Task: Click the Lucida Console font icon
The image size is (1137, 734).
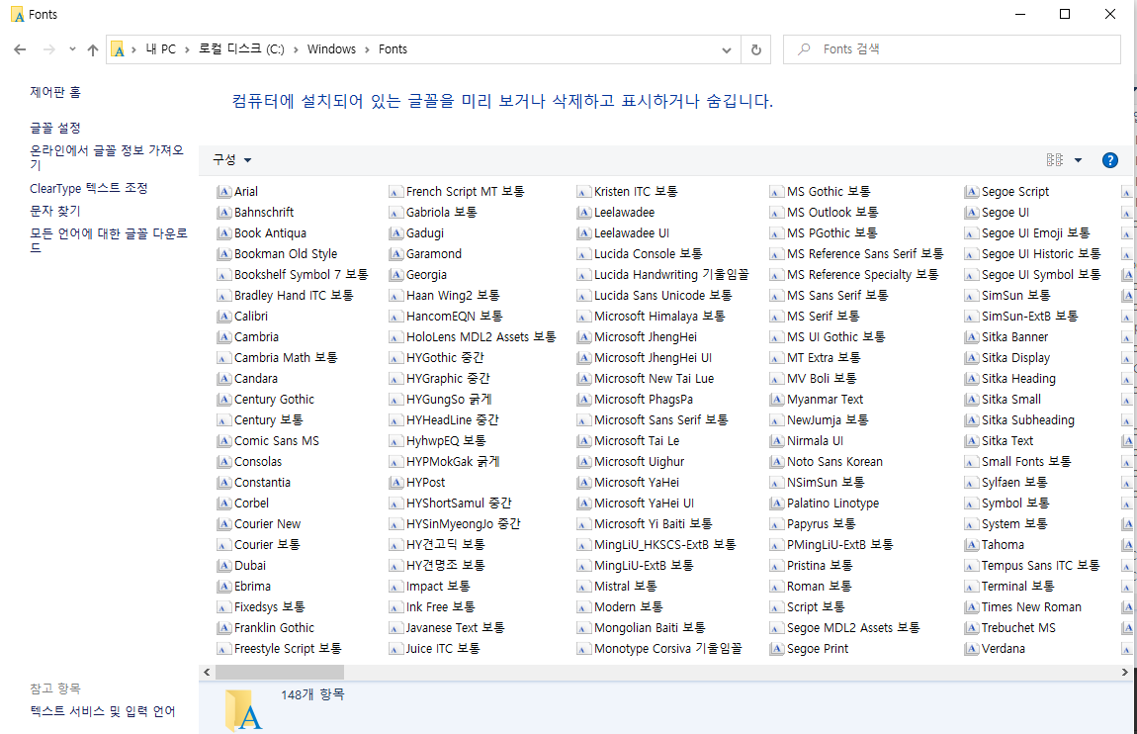Action: [x=583, y=254]
